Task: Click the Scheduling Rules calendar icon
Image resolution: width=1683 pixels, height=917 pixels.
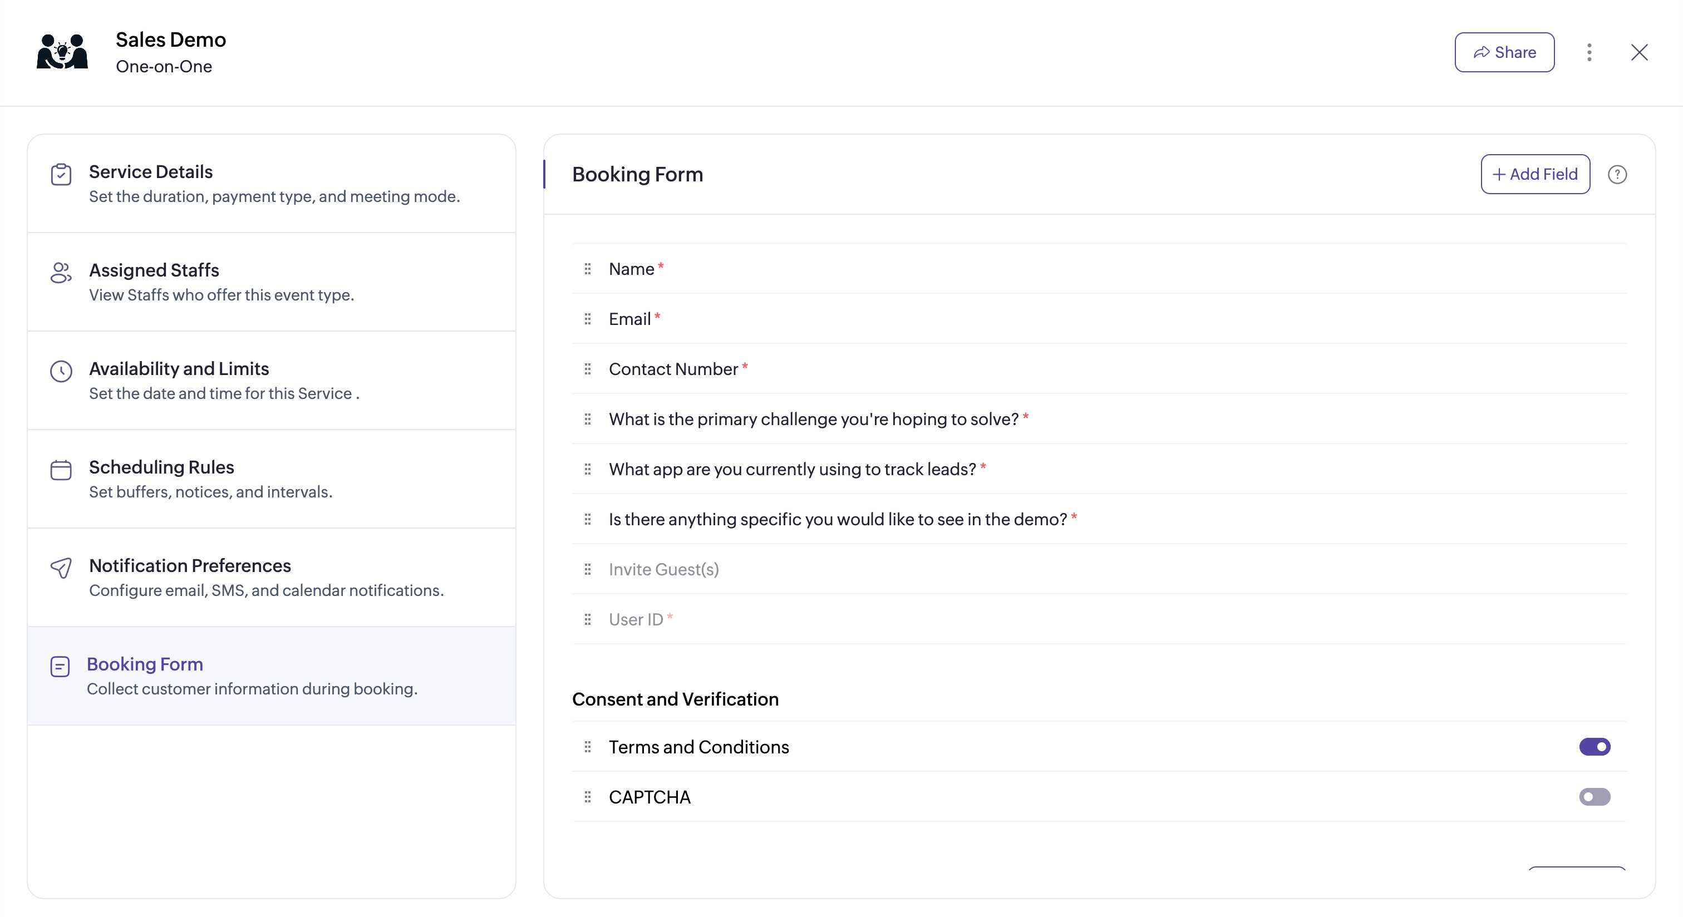Action: (61, 470)
